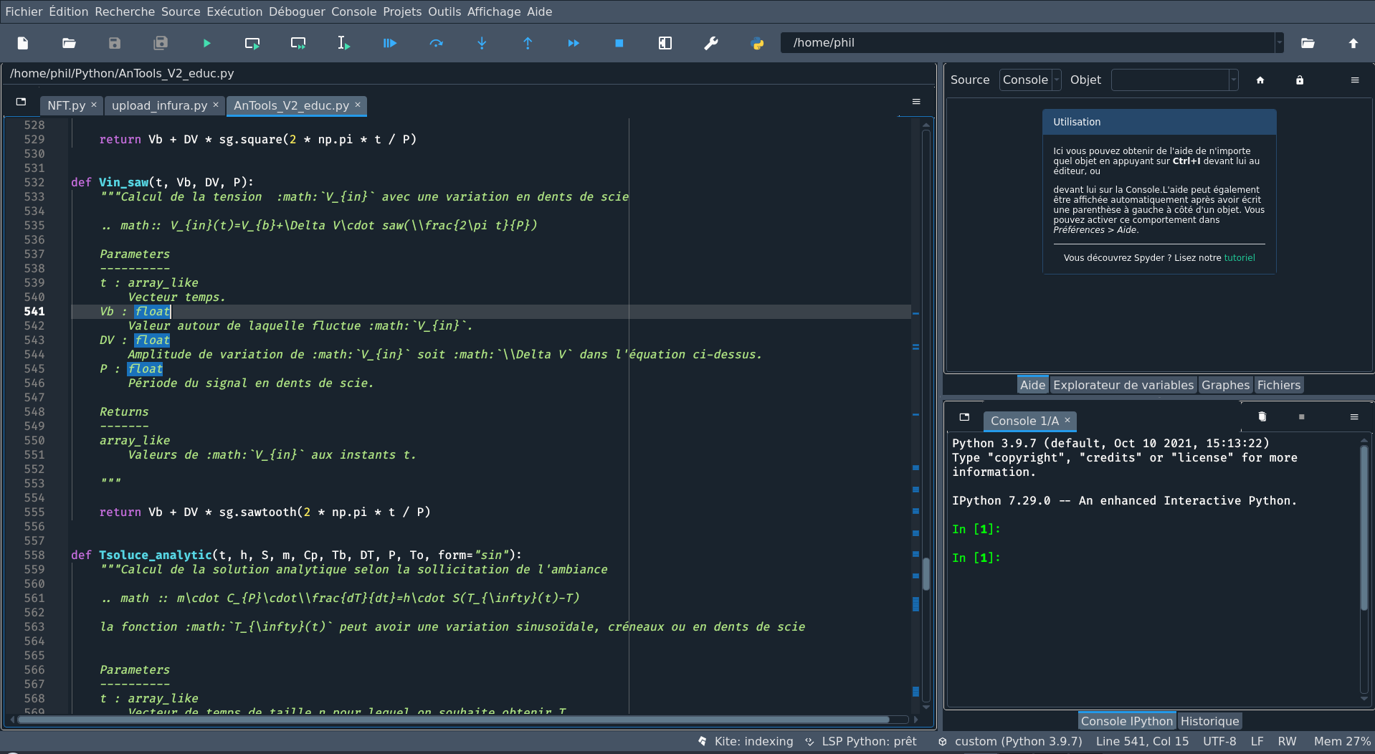1375x754 pixels.
Task: Go to the parent directory
Action: pos(1353,43)
